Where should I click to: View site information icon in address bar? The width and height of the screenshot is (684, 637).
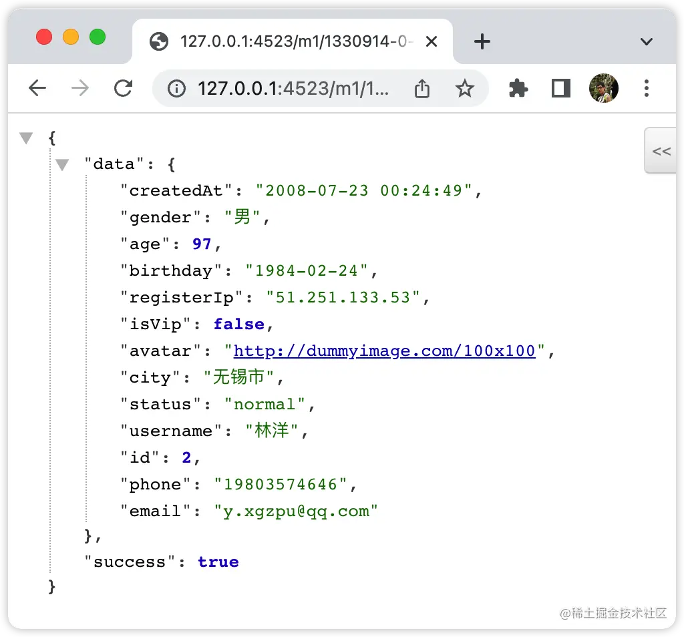176,89
